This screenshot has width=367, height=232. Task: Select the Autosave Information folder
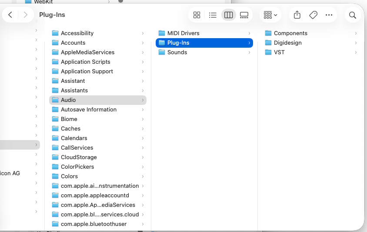(97, 110)
